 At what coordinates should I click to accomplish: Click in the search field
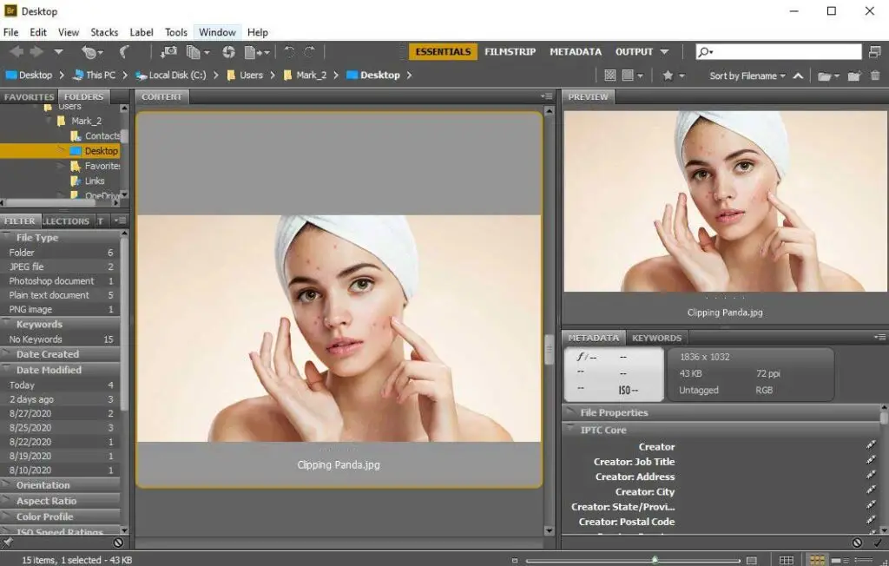(x=785, y=51)
